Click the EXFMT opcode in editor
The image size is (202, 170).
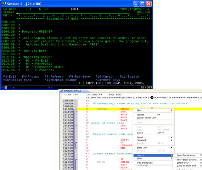[125, 140]
